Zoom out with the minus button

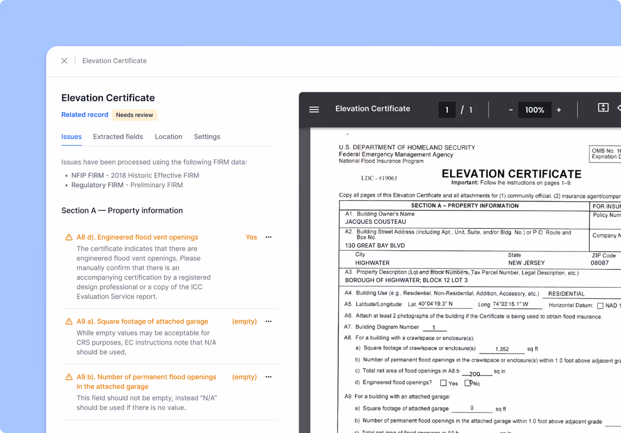pyautogui.click(x=511, y=110)
